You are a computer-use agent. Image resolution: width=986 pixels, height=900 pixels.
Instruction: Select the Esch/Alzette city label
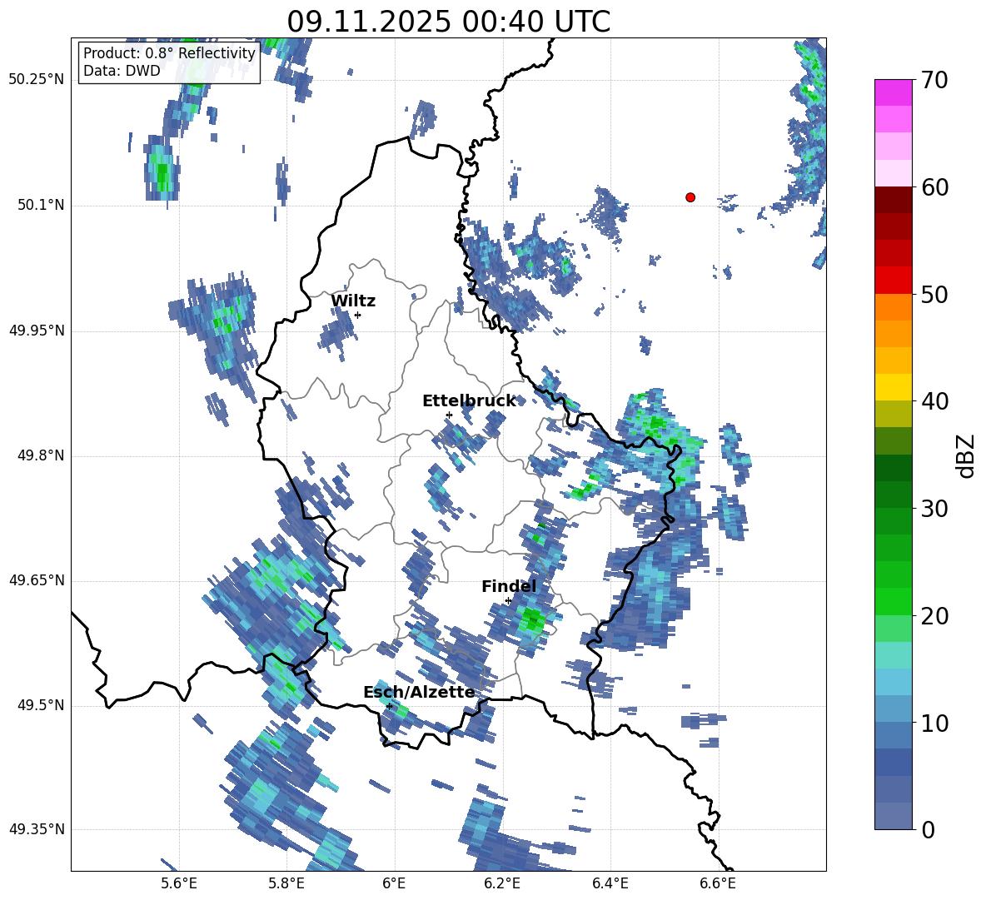(x=420, y=693)
